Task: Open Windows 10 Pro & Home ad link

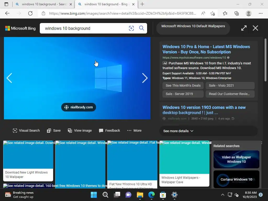Action: 206,49
